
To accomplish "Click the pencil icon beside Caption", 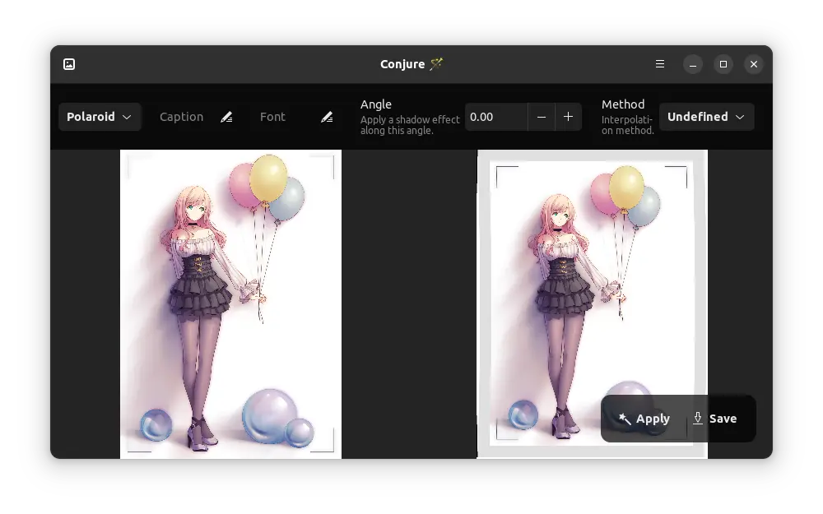I will (x=226, y=117).
